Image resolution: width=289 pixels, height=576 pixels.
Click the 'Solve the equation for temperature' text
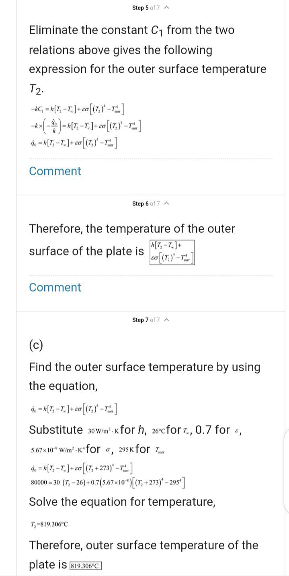click(x=122, y=502)
